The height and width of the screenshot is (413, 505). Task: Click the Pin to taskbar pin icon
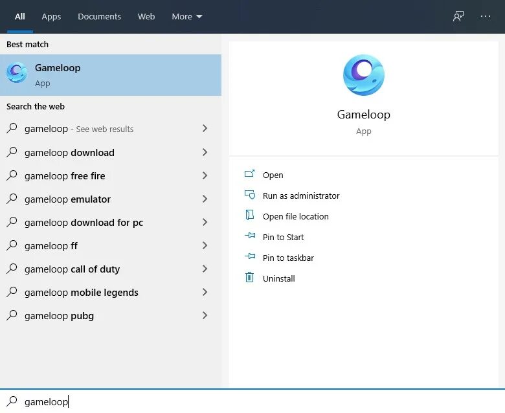(x=250, y=256)
